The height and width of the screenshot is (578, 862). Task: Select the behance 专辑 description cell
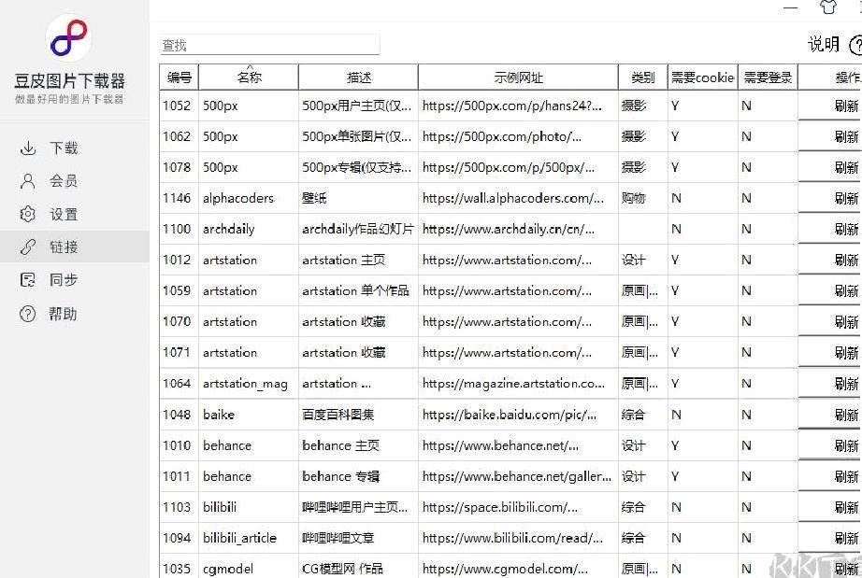(x=358, y=476)
